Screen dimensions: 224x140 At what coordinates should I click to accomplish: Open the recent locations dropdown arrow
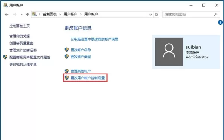pyautogui.click(x=22, y=15)
